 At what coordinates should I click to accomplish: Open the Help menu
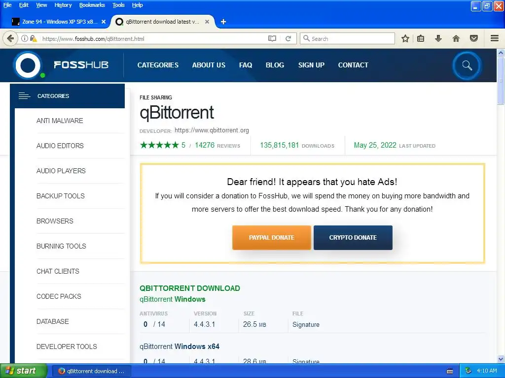137,5
